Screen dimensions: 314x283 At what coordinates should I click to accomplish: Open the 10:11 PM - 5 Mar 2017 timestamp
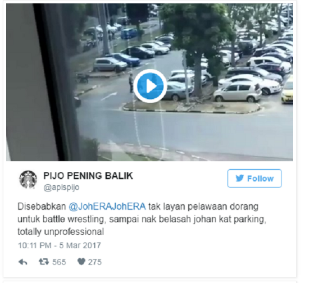click(x=60, y=245)
